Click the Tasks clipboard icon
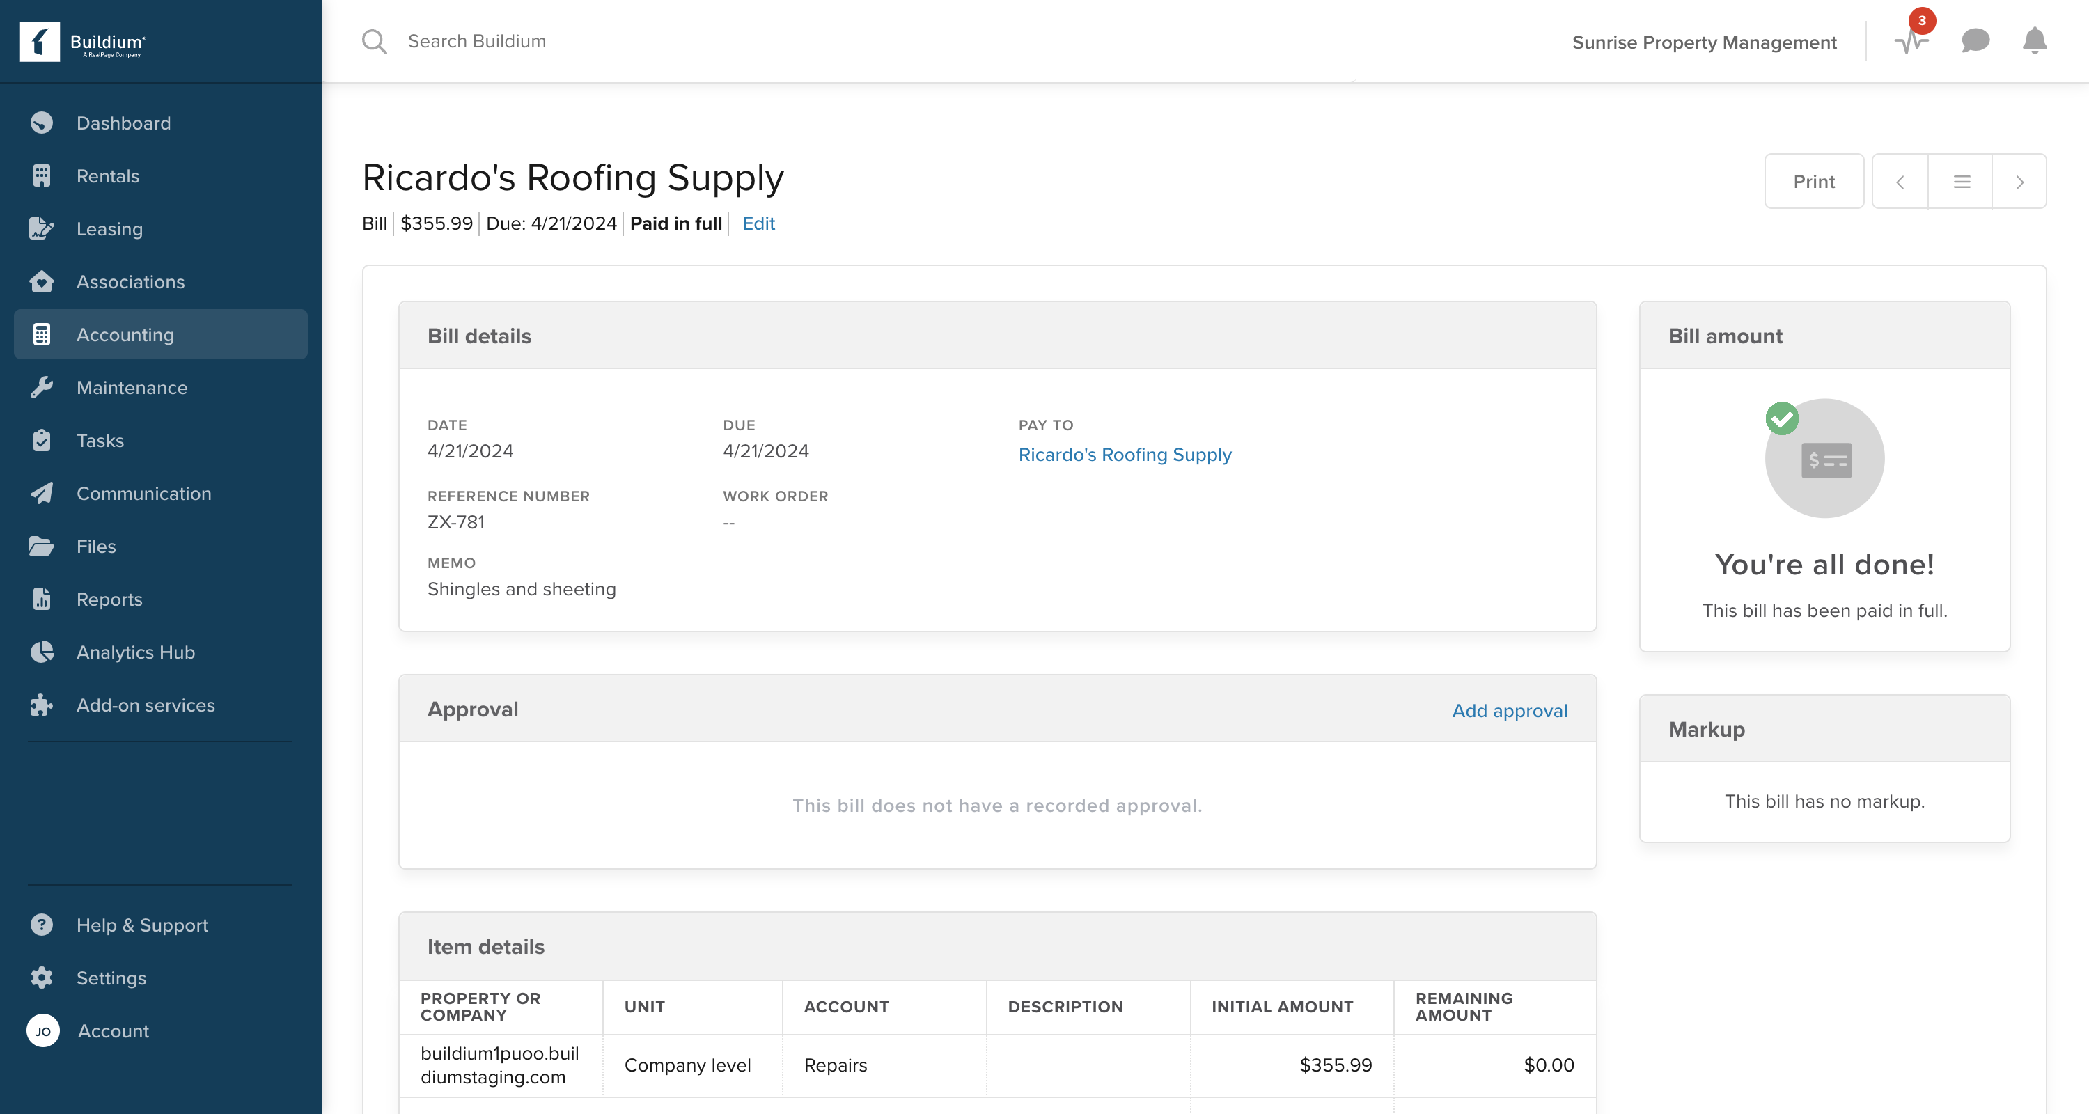Viewport: 2089px width, 1114px height. click(x=41, y=440)
